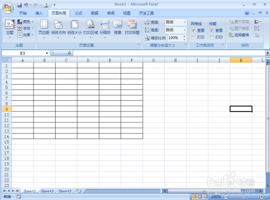Switch to Normal view in status bar
Viewport: 270px width, 200px height.
[x=194, y=197]
